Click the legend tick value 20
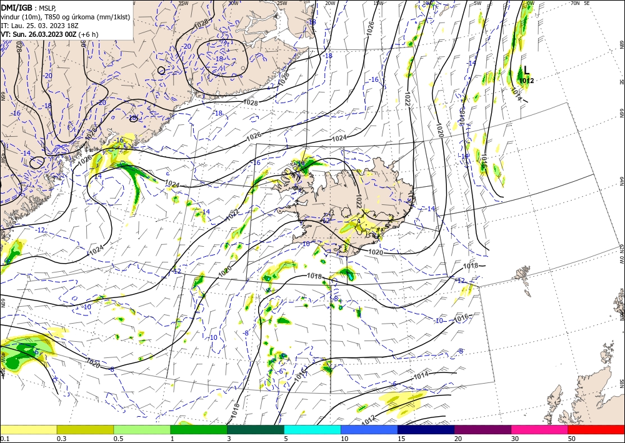 458,439
